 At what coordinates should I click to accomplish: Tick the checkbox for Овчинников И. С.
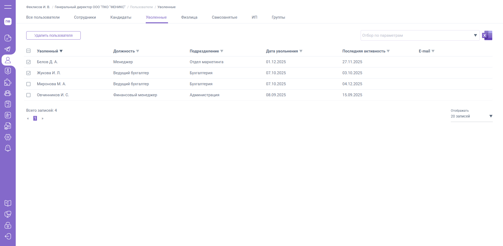[x=29, y=95]
